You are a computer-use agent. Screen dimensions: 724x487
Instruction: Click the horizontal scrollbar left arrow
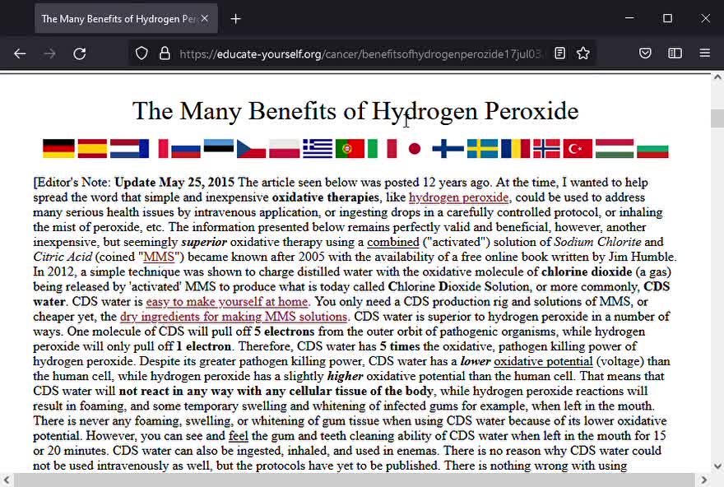6,480
